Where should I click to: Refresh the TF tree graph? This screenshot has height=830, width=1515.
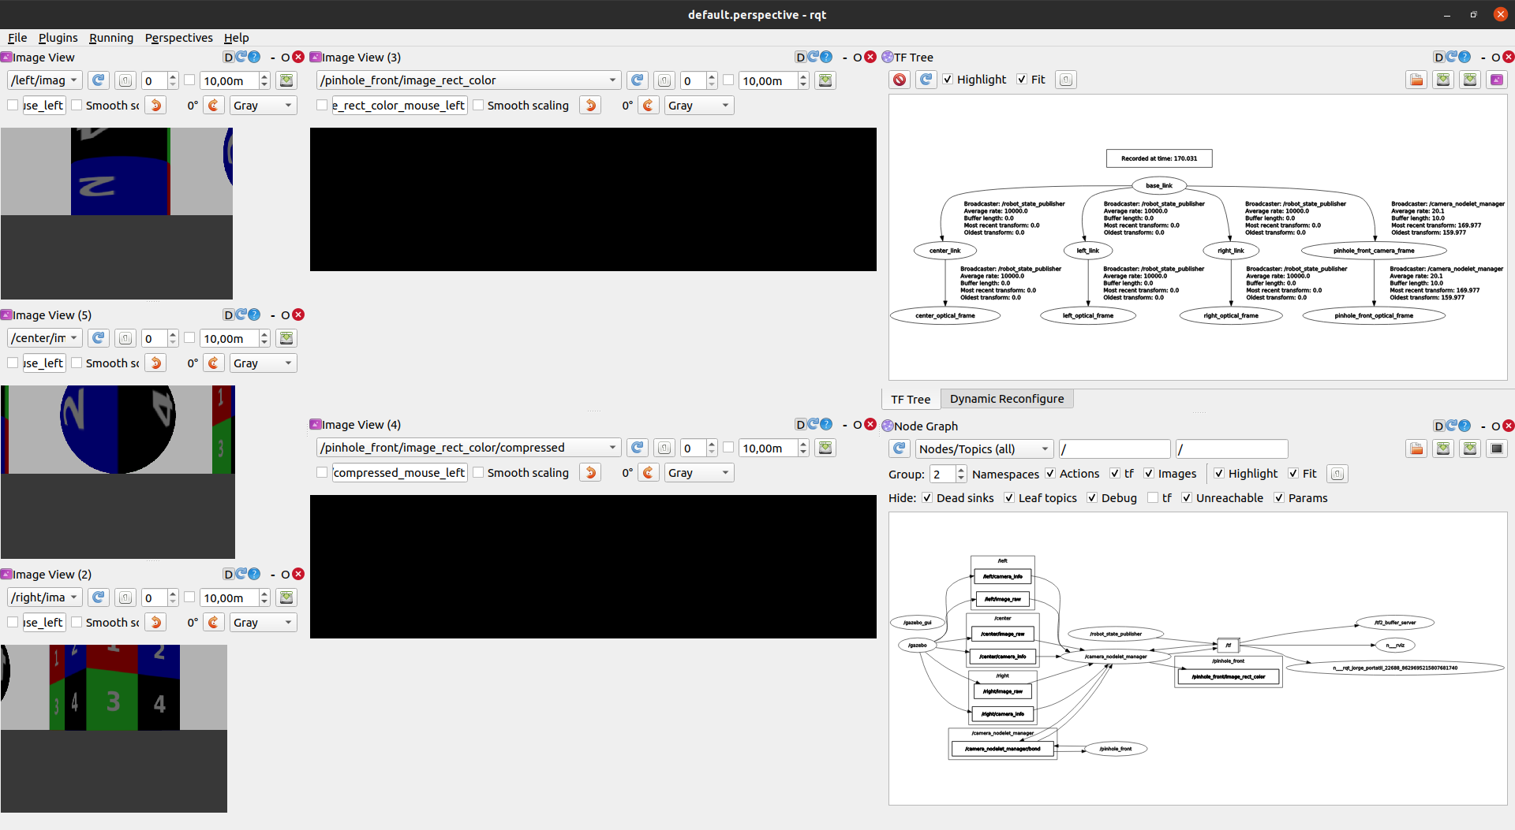(x=925, y=79)
